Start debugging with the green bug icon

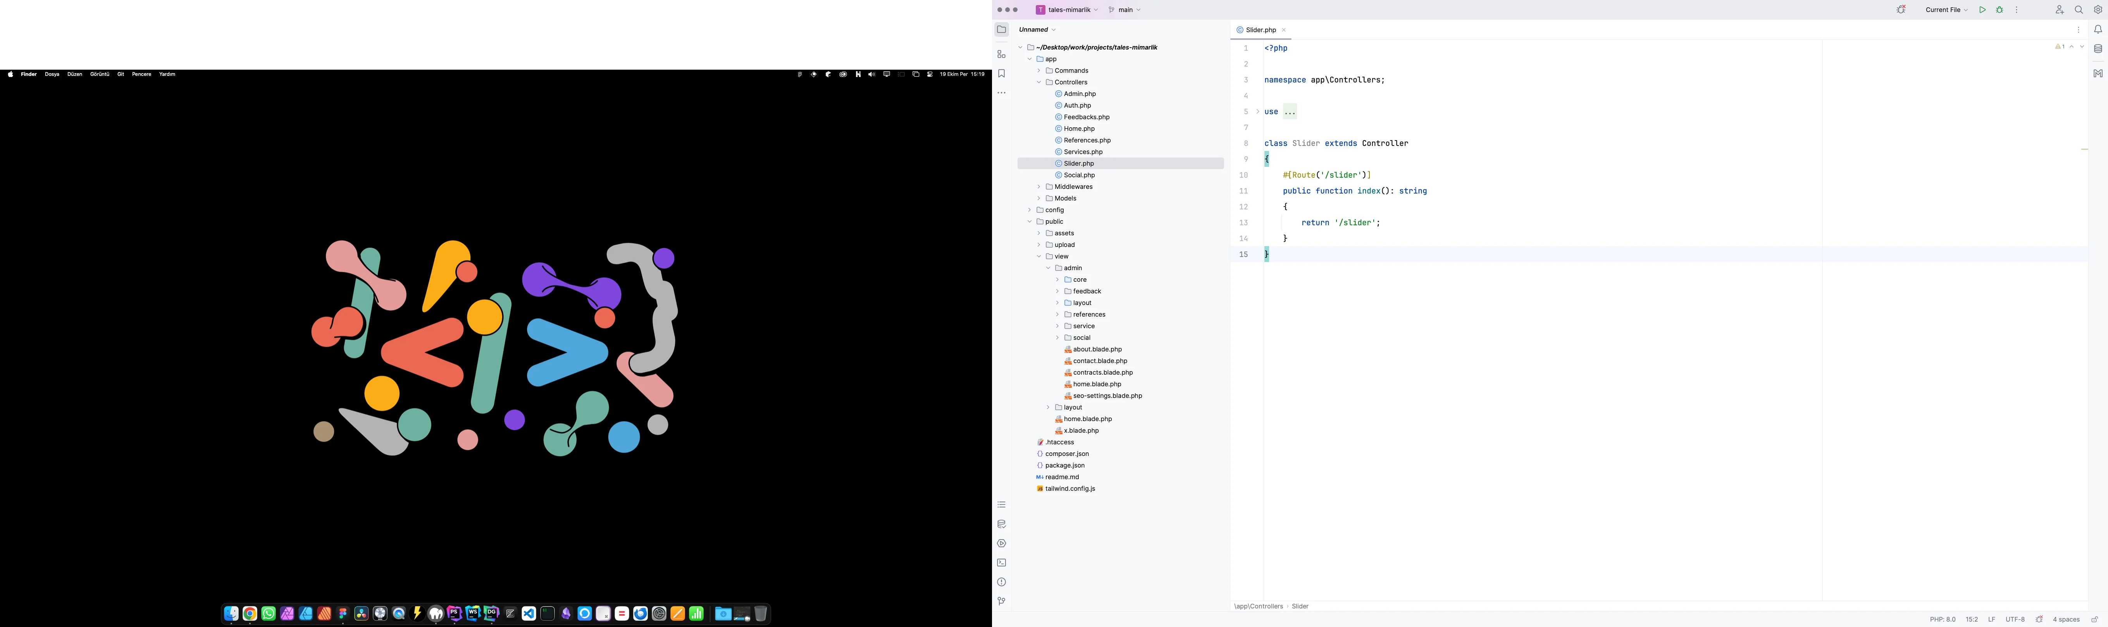click(1999, 10)
